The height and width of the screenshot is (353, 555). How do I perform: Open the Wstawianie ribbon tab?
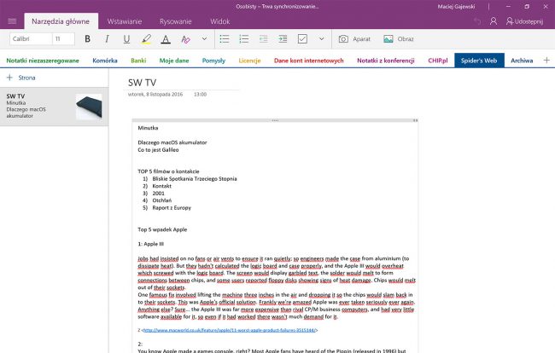[125, 21]
